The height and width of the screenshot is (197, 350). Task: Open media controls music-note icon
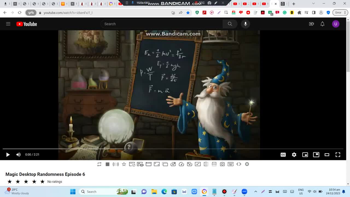(306, 13)
